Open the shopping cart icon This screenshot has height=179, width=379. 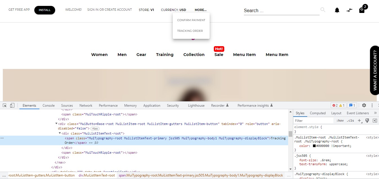click(x=362, y=11)
